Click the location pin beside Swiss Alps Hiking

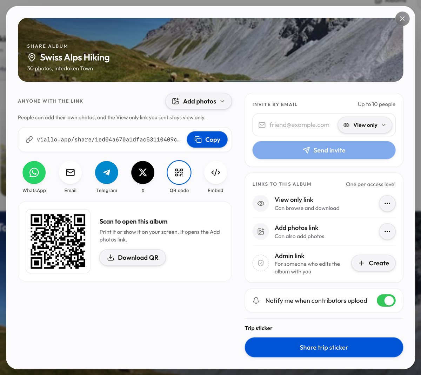point(32,57)
